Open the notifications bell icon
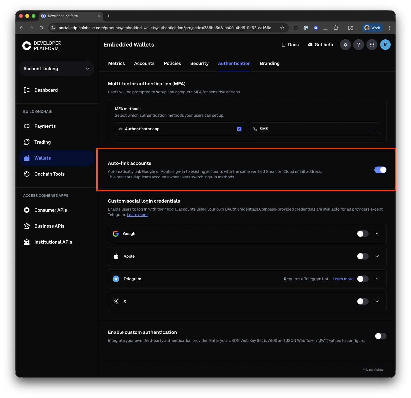Image resolution: width=411 pixels, height=398 pixels. (x=345, y=44)
